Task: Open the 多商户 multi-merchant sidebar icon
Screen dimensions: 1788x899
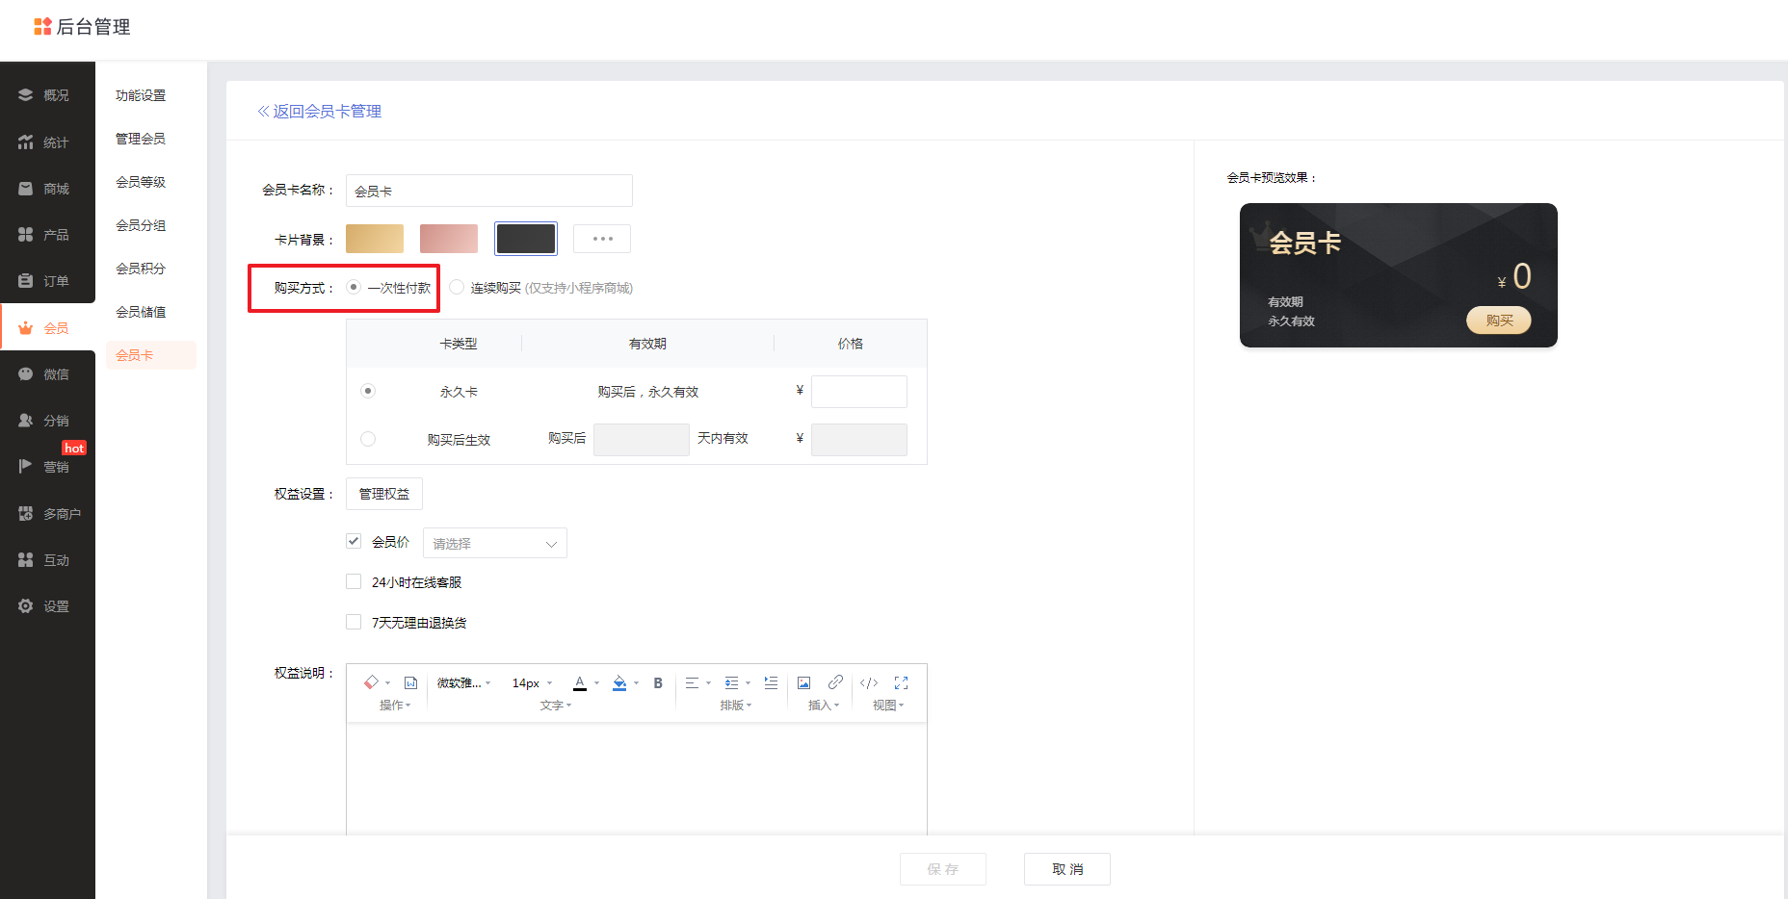Action: pyautogui.click(x=26, y=514)
